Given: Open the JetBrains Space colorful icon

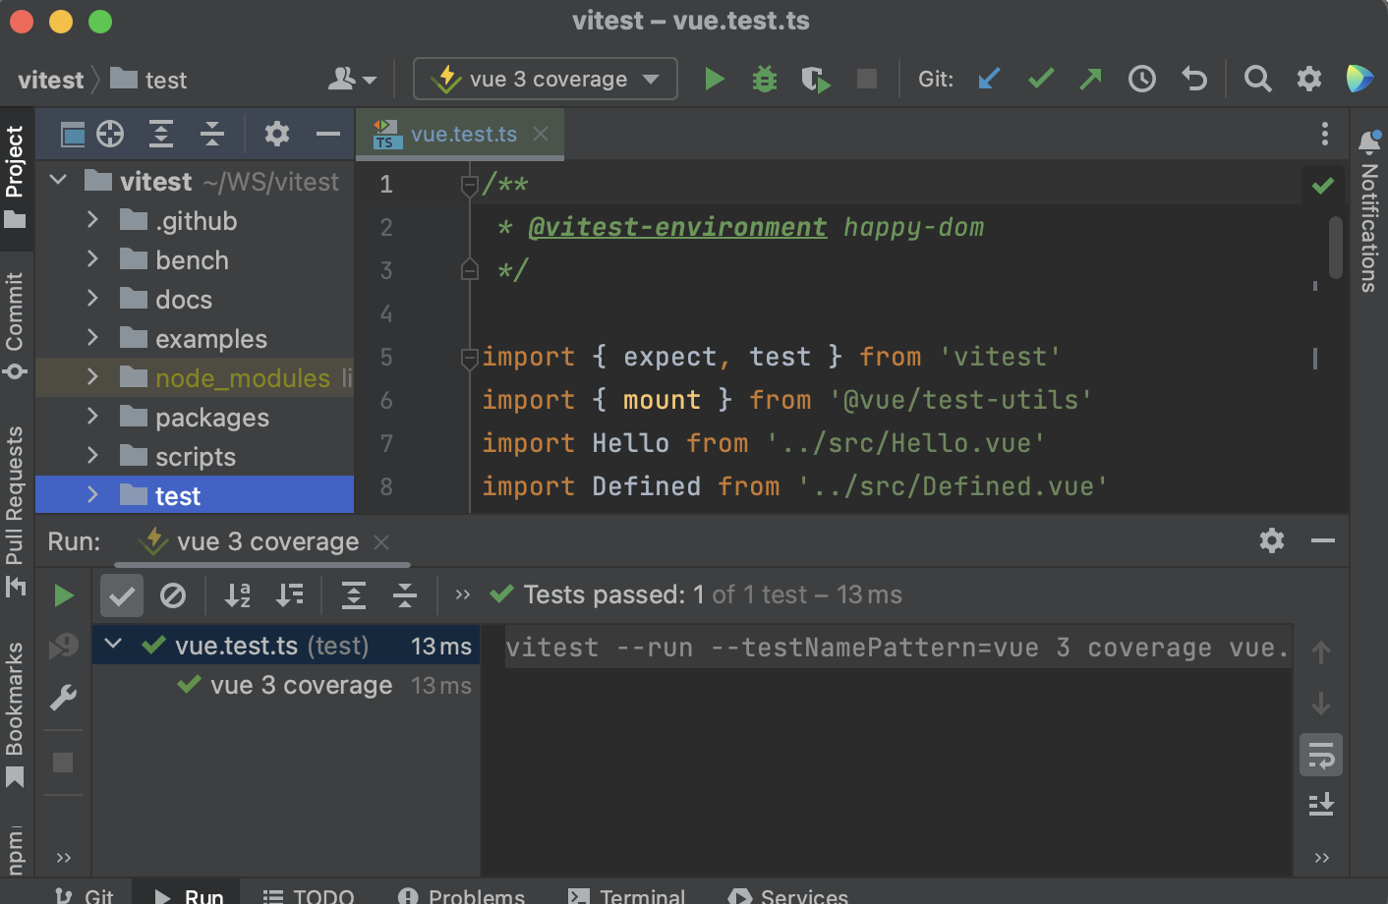Looking at the screenshot, I should (1359, 79).
